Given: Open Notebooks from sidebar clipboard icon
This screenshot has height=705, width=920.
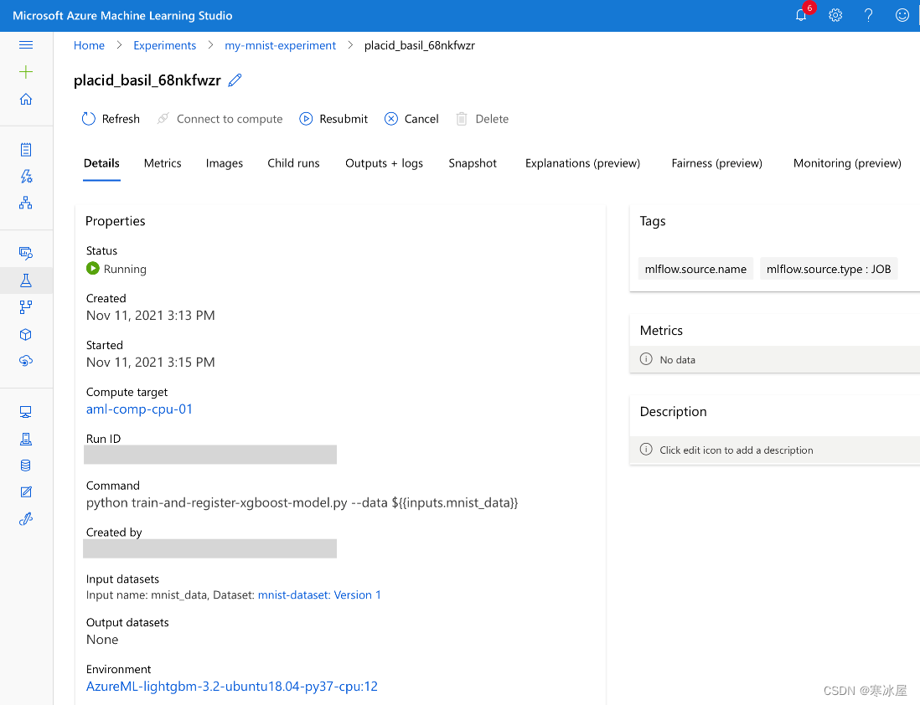Looking at the screenshot, I should coord(26,150).
